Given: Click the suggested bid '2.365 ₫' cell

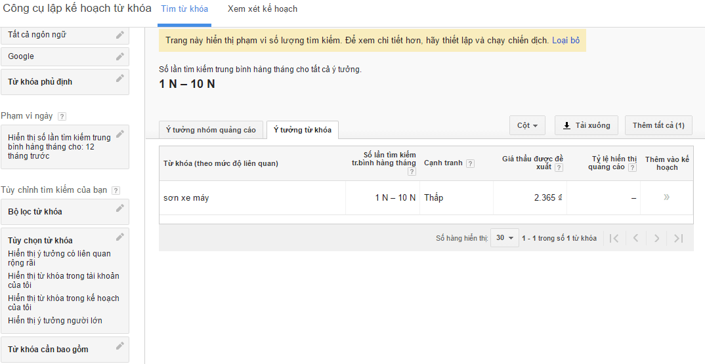Looking at the screenshot, I should click(530, 197).
